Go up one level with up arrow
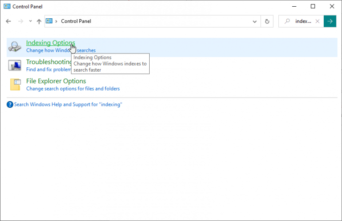This screenshot has width=342, height=221. (x=39, y=21)
